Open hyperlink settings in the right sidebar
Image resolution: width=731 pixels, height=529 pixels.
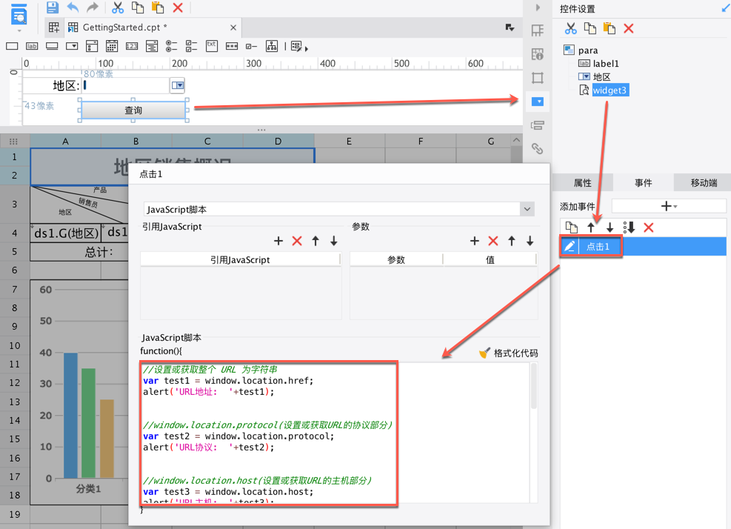click(x=538, y=150)
